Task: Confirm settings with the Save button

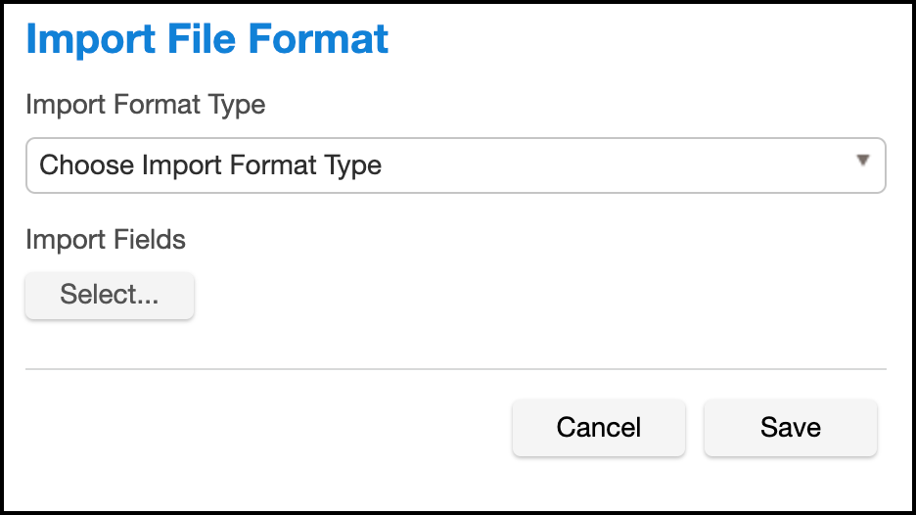Action: click(x=790, y=428)
